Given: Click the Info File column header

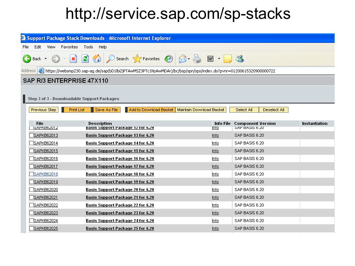Looking at the screenshot, I should click(x=222, y=123).
